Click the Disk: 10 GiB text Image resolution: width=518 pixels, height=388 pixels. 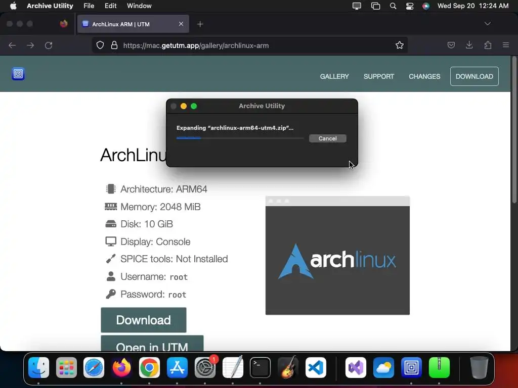tap(147, 224)
